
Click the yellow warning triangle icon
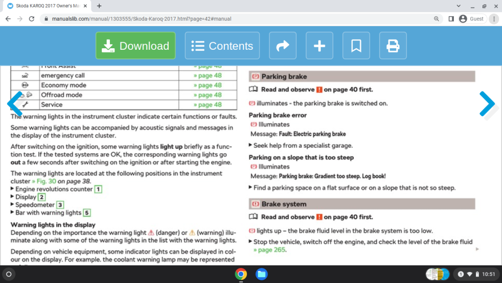pyautogui.click(x=192, y=233)
